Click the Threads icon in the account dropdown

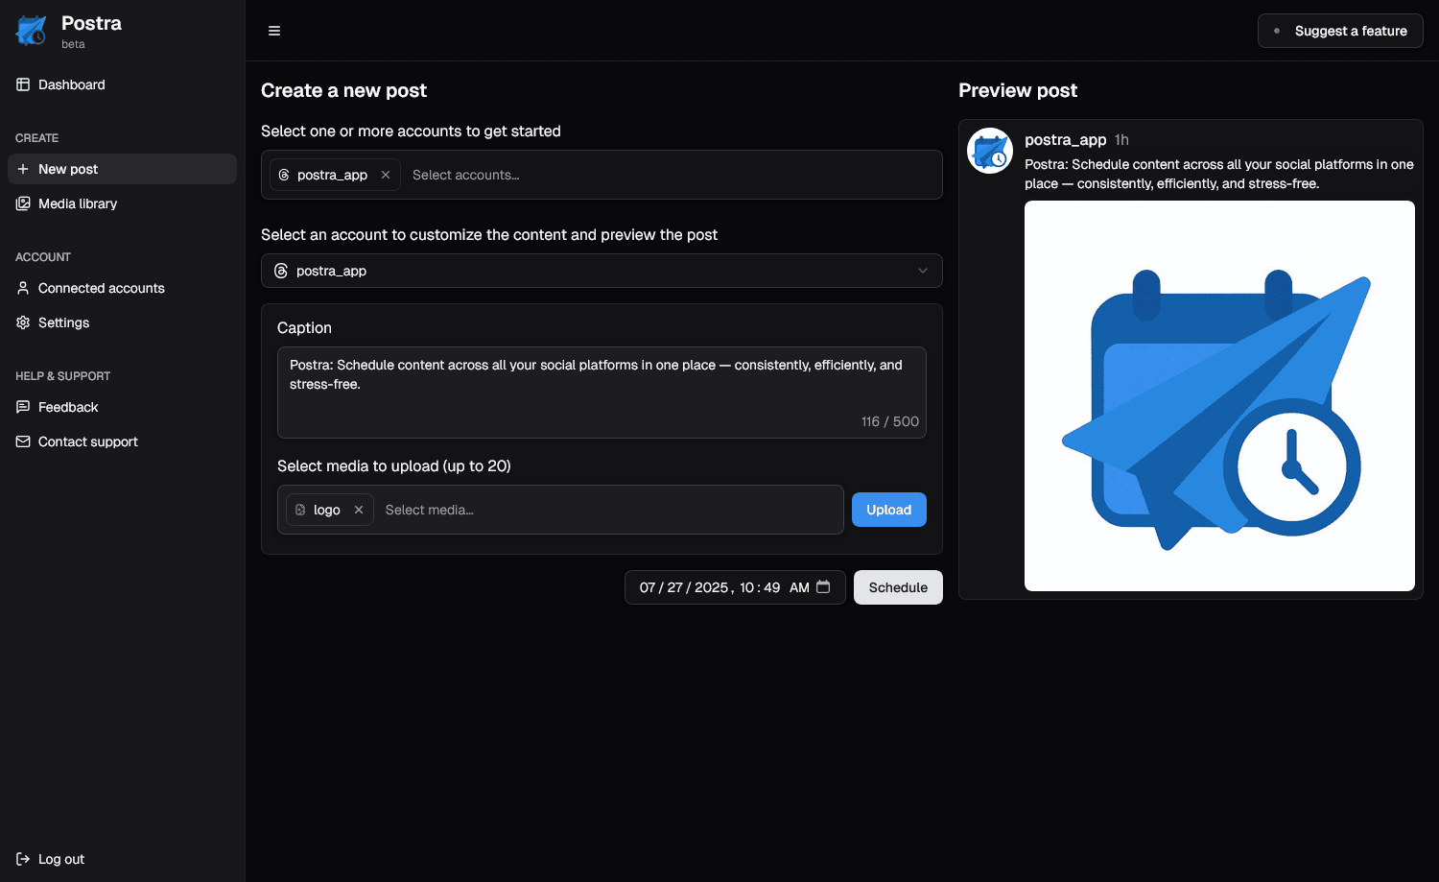[x=281, y=271]
